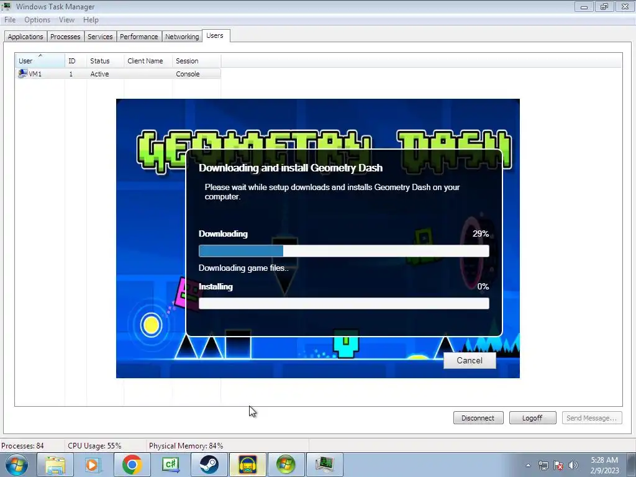
Task: Click the Console session cell
Action: click(x=188, y=74)
